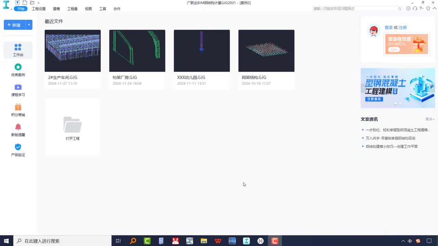Click the 中 input method indicator

tap(410, 241)
